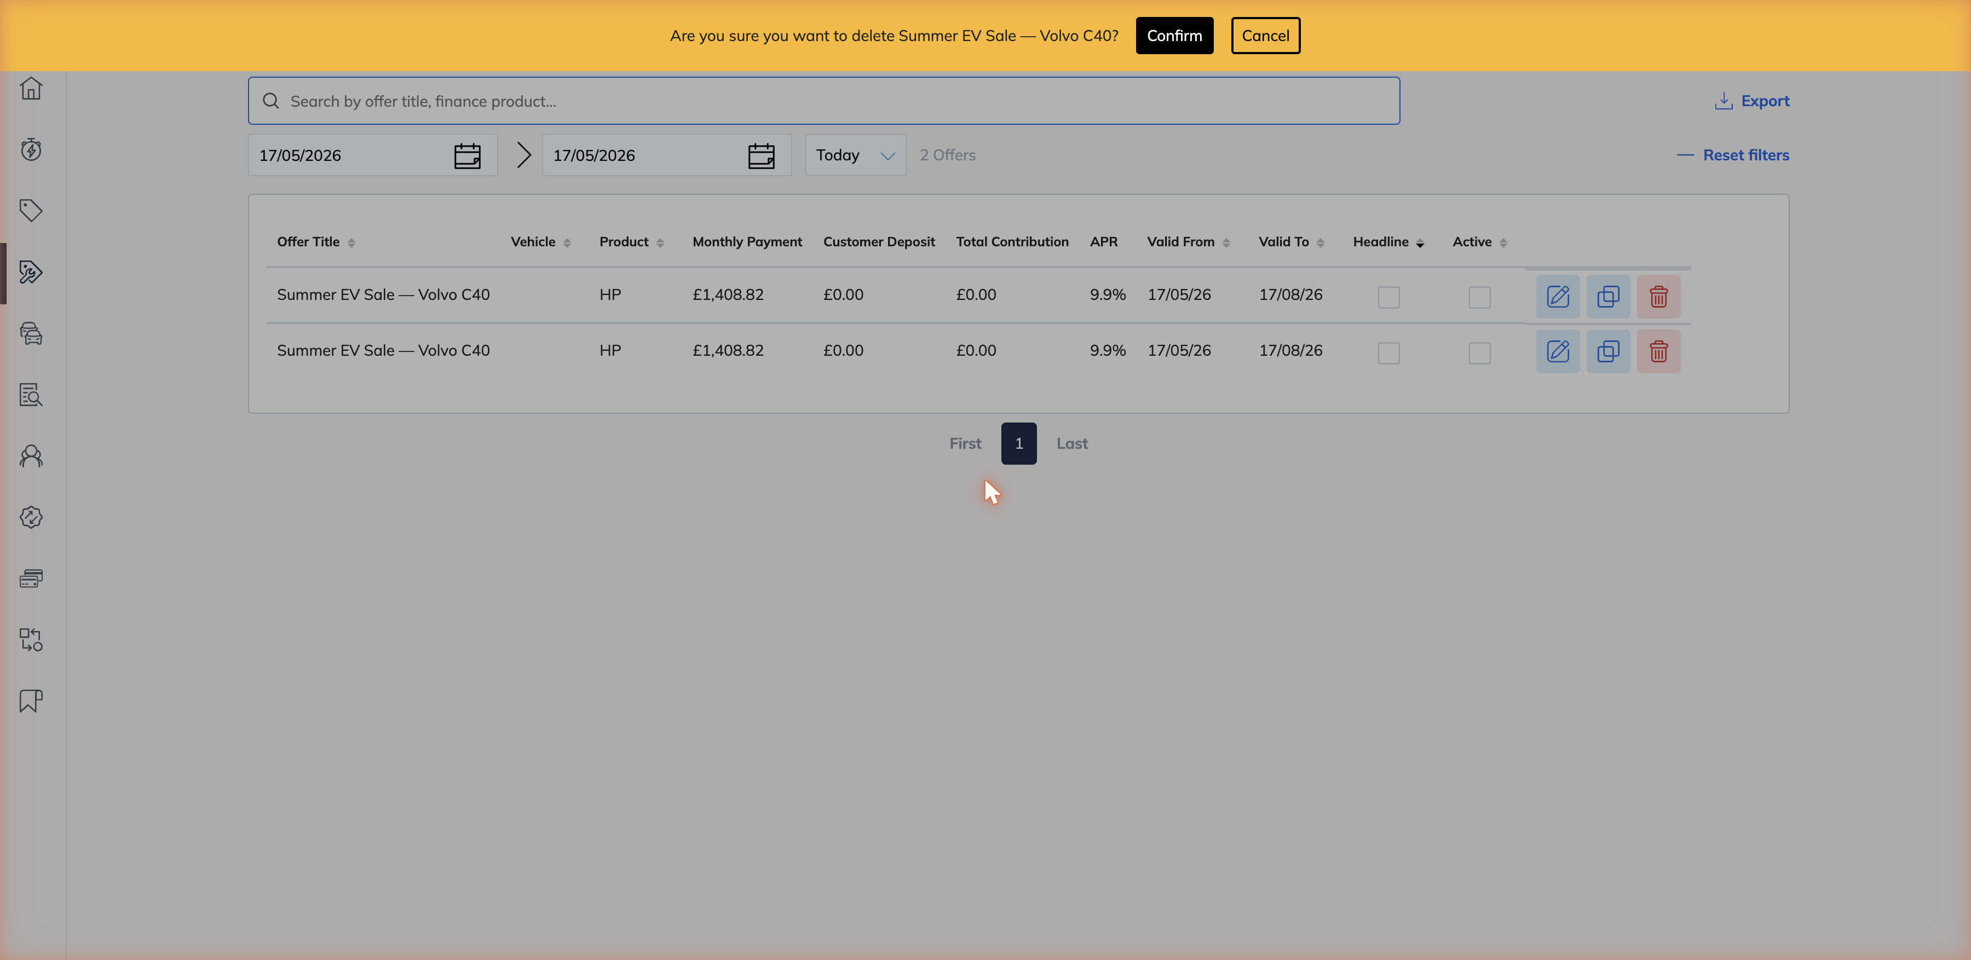Screen dimensions: 1971x960
Task: Click second row's 9.9% APR value
Action: tap(1108, 350)
